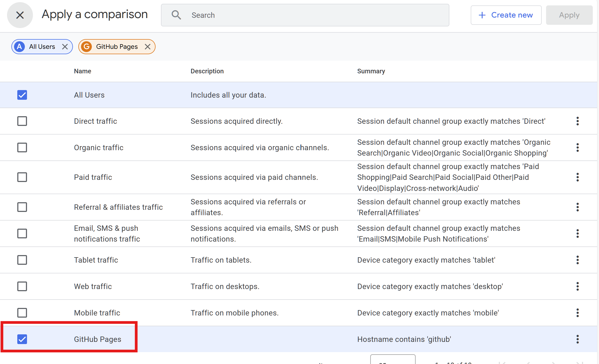Click the search magnifier icon

[x=176, y=15]
